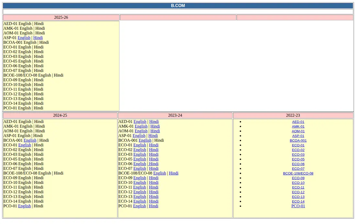This screenshot has width=356, height=224.
Task: Open PCO-01 link in 2022-23 list
Action: [298, 206]
